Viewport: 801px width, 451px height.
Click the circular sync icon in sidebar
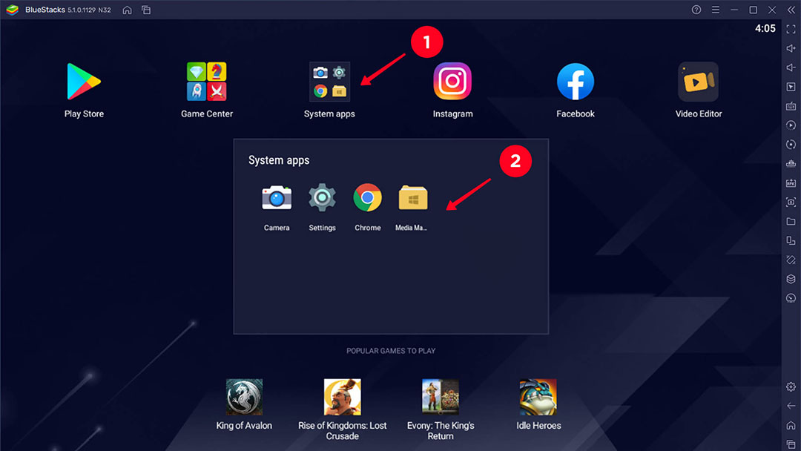791,145
